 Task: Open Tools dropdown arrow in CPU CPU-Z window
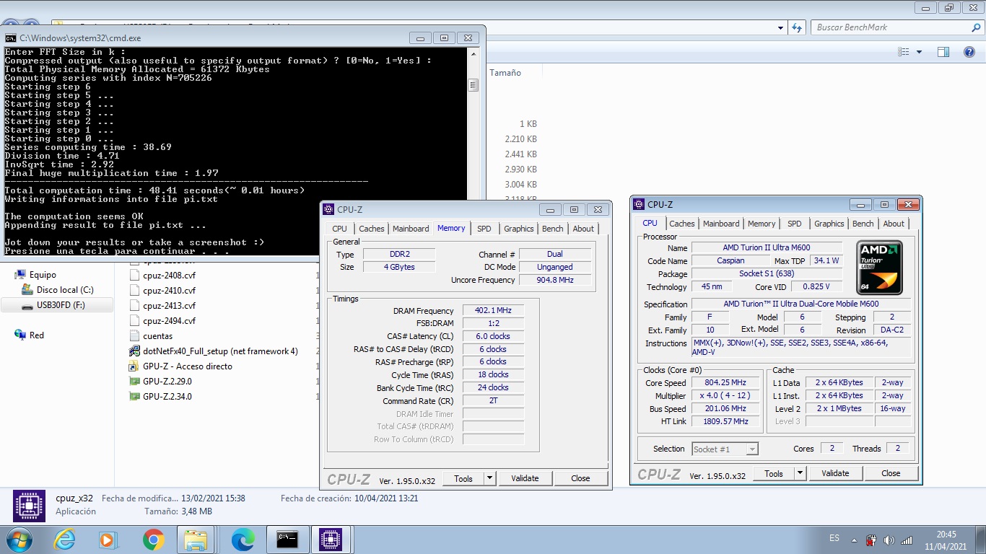tap(800, 473)
